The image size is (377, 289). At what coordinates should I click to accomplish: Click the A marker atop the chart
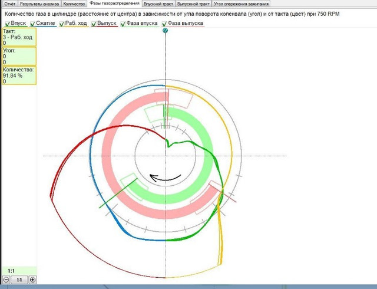165,31
